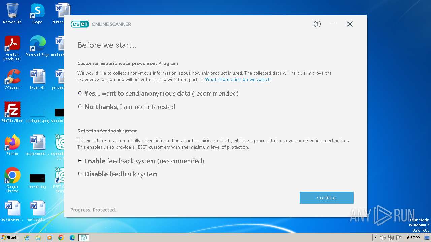The height and width of the screenshot is (242, 431).
Task: Click the Before we start heading
Action: click(107, 45)
